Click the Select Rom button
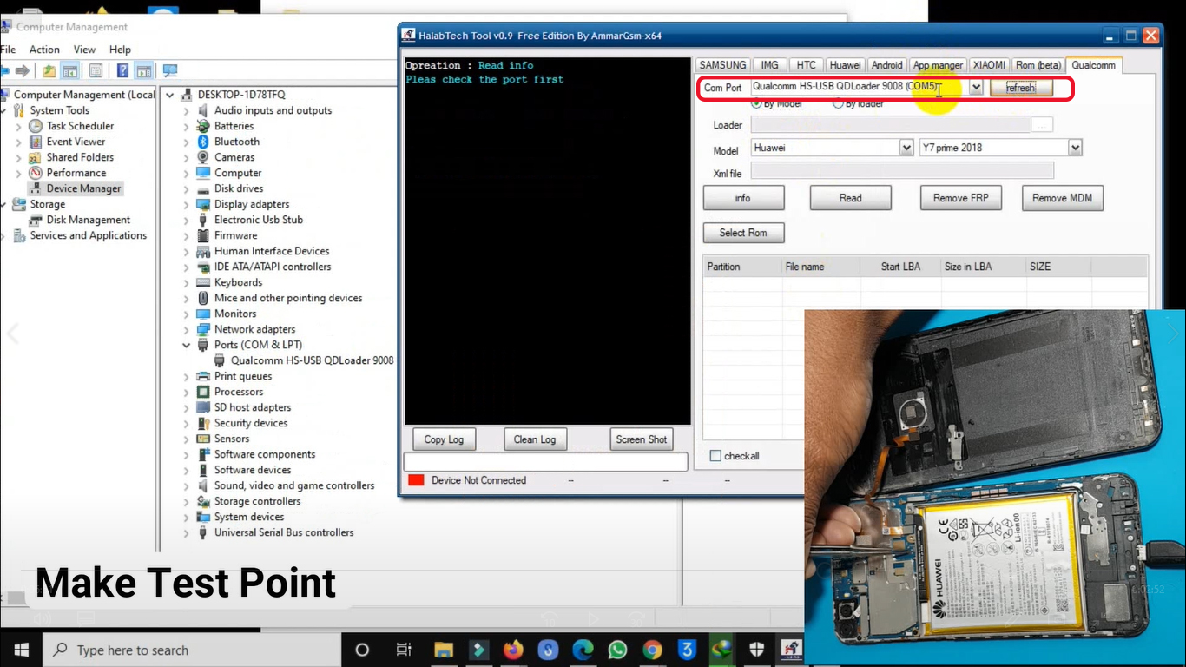The height and width of the screenshot is (667, 1186). point(743,233)
